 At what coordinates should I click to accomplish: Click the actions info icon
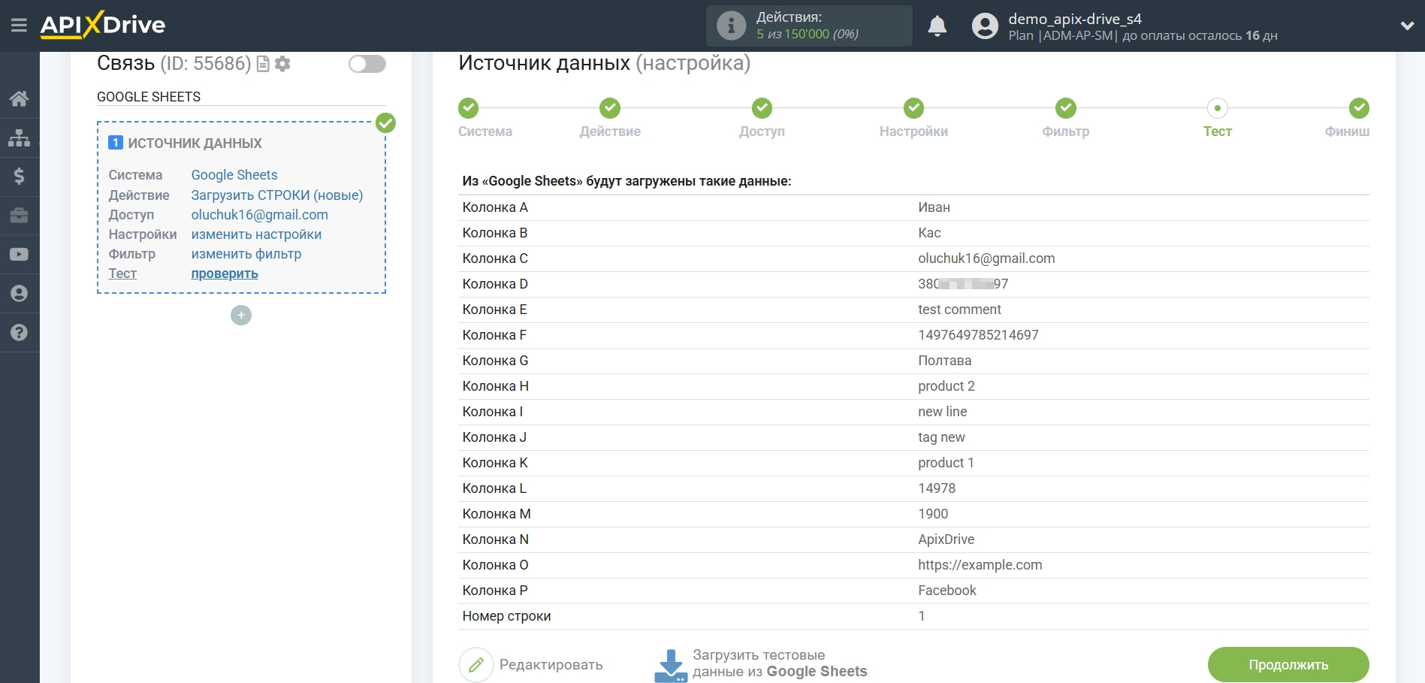731,26
